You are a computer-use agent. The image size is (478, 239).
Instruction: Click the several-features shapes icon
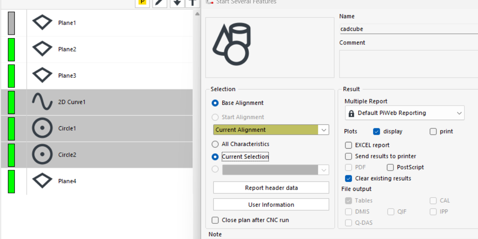tap(232, 45)
